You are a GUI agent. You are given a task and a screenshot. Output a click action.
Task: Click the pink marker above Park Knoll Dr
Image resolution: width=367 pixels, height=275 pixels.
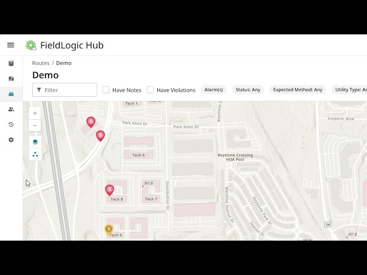[91, 122]
